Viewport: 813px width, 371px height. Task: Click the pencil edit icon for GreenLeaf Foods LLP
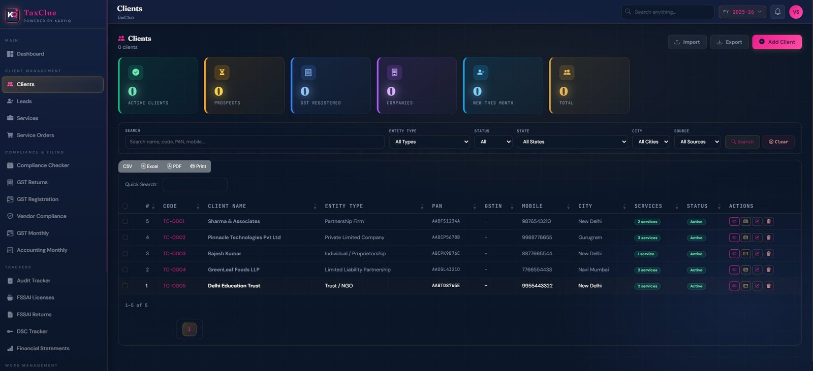pos(757,270)
